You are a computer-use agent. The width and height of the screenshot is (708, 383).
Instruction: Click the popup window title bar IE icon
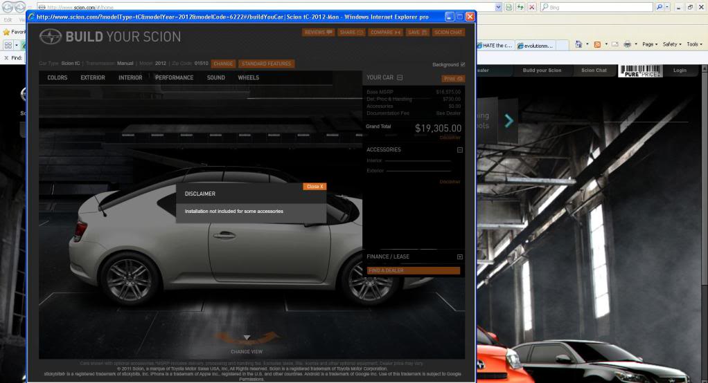[32, 17]
